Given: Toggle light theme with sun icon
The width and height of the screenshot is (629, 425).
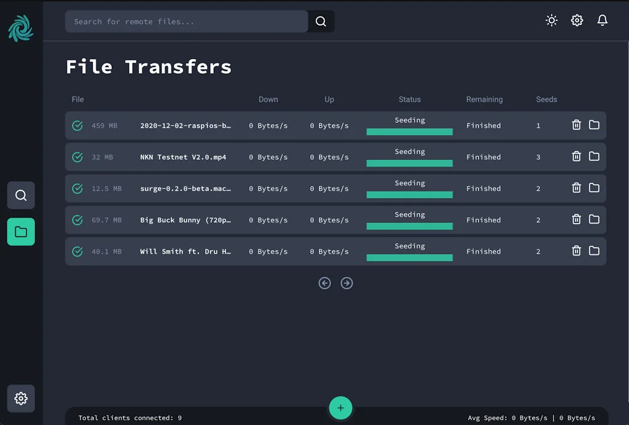Looking at the screenshot, I should [552, 20].
